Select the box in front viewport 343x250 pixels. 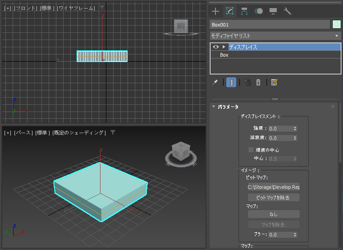pos(102,56)
